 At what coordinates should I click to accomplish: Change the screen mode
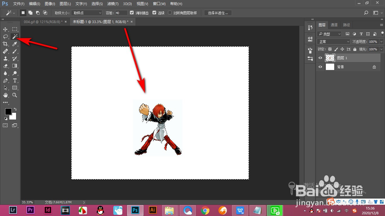[15, 125]
